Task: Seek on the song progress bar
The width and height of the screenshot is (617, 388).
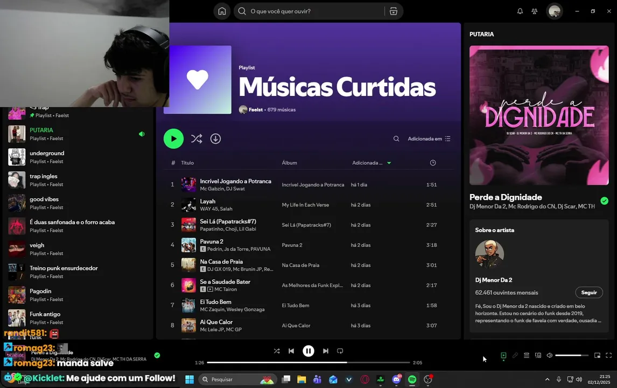Action: point(308,362)
